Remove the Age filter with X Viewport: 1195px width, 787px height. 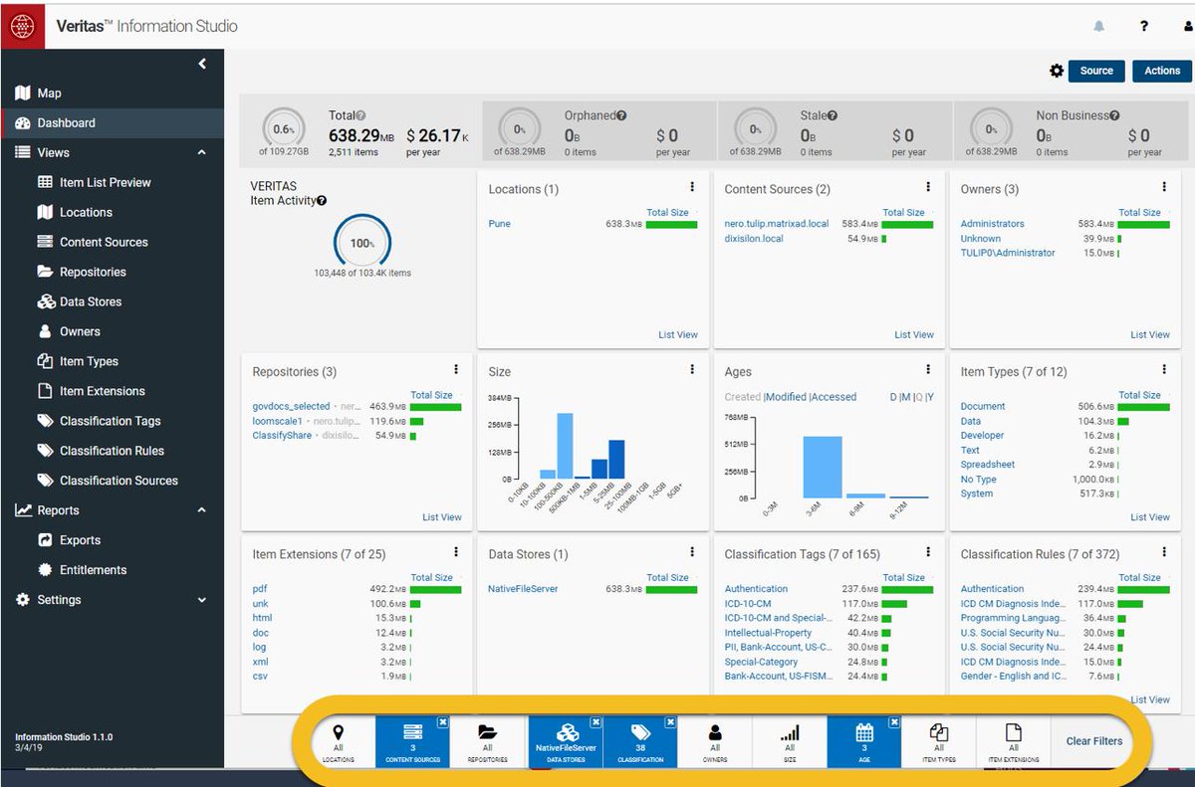[894, 722]
